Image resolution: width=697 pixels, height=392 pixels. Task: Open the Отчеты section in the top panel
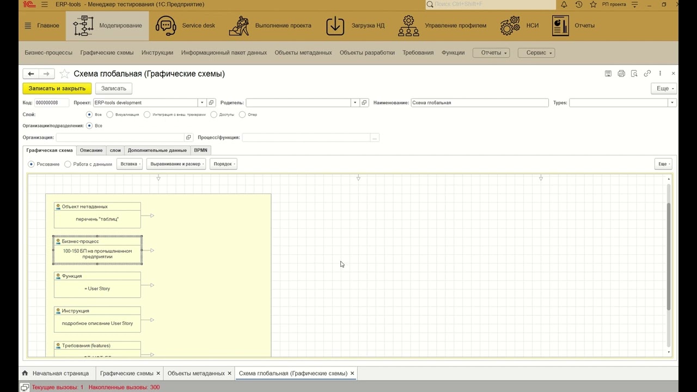[x=573, y=26]
